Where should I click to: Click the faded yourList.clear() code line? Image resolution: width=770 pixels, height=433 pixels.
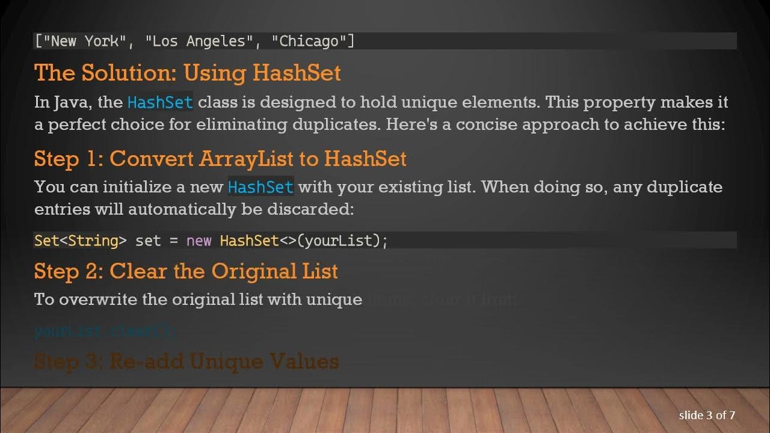coord(106,331)
